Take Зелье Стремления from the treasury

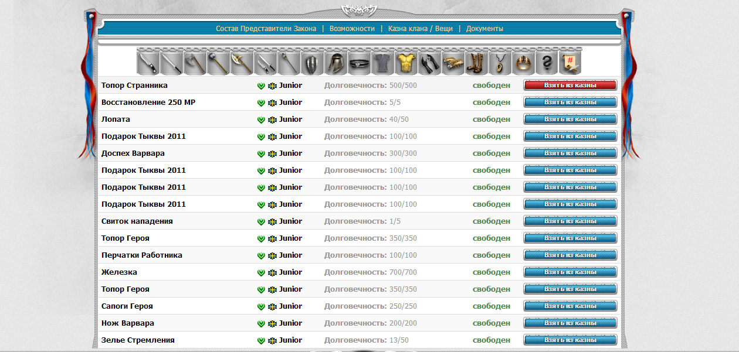570,340
